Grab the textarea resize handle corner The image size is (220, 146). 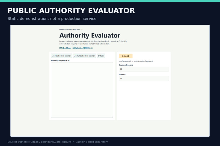[112, 117]
